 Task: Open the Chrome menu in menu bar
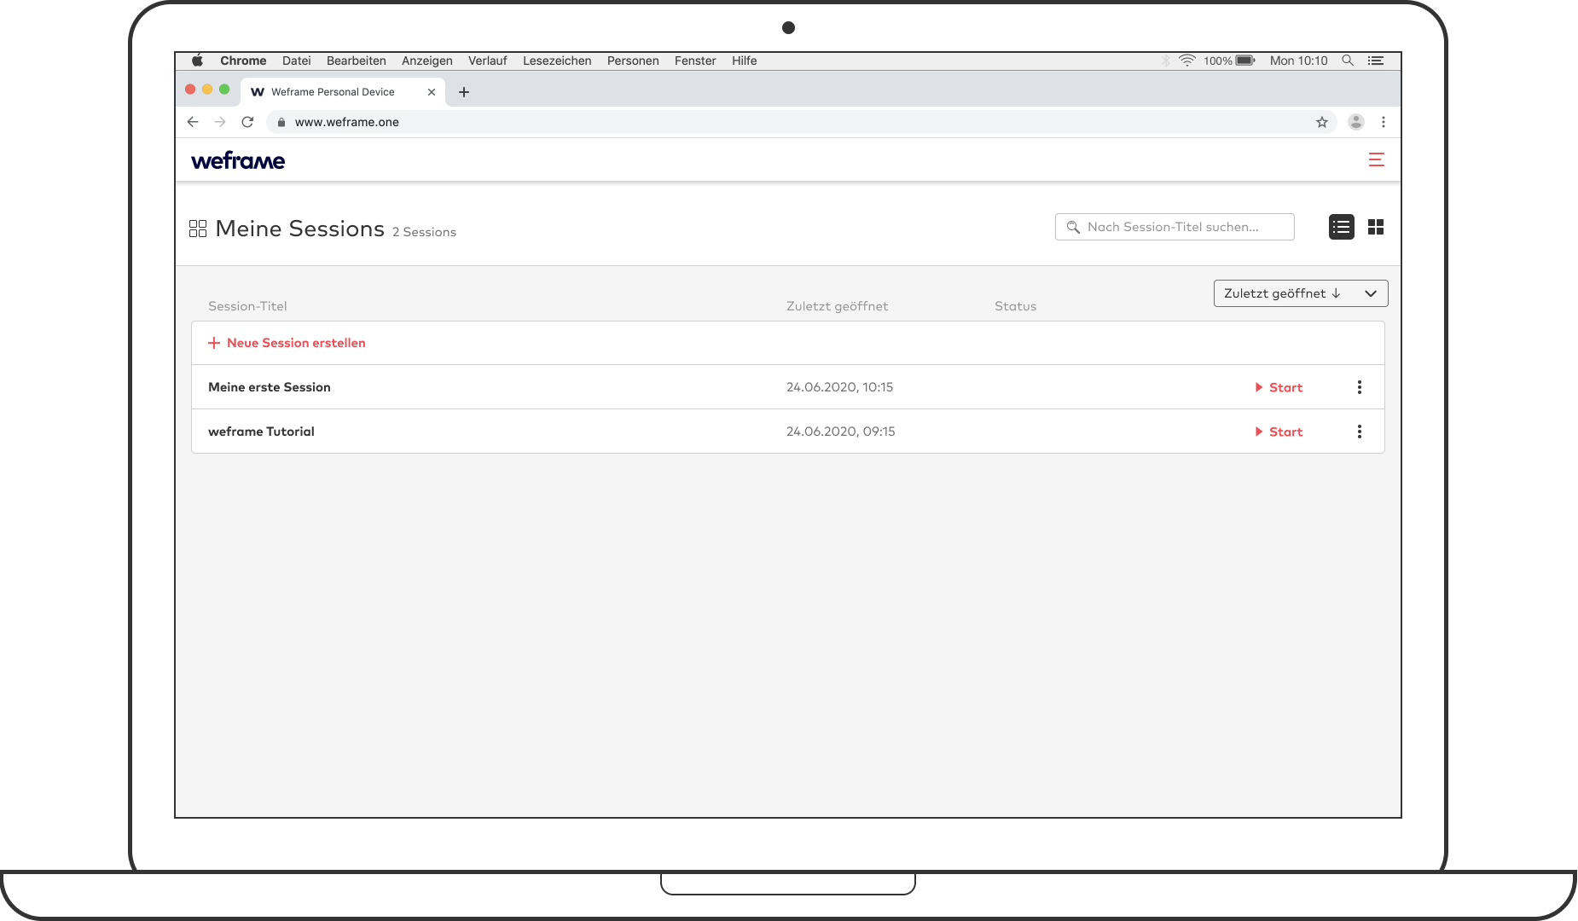pos(243,61)
